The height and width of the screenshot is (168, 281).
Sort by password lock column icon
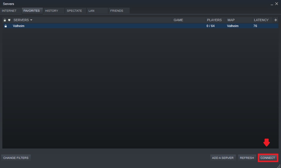click(x=5, y=20)
